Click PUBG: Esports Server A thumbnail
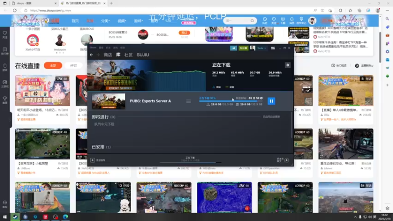Viewport: 393px width, 221px height. (108, 101)
